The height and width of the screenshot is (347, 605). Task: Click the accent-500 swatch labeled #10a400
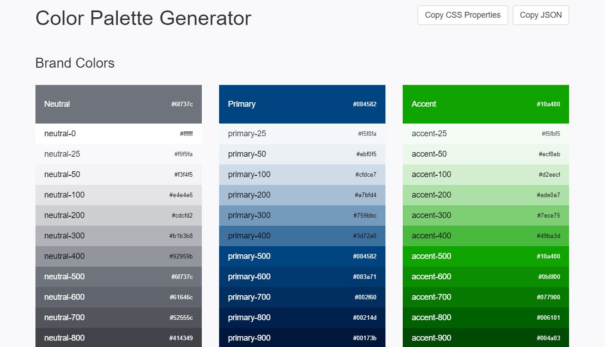point(485,256)
